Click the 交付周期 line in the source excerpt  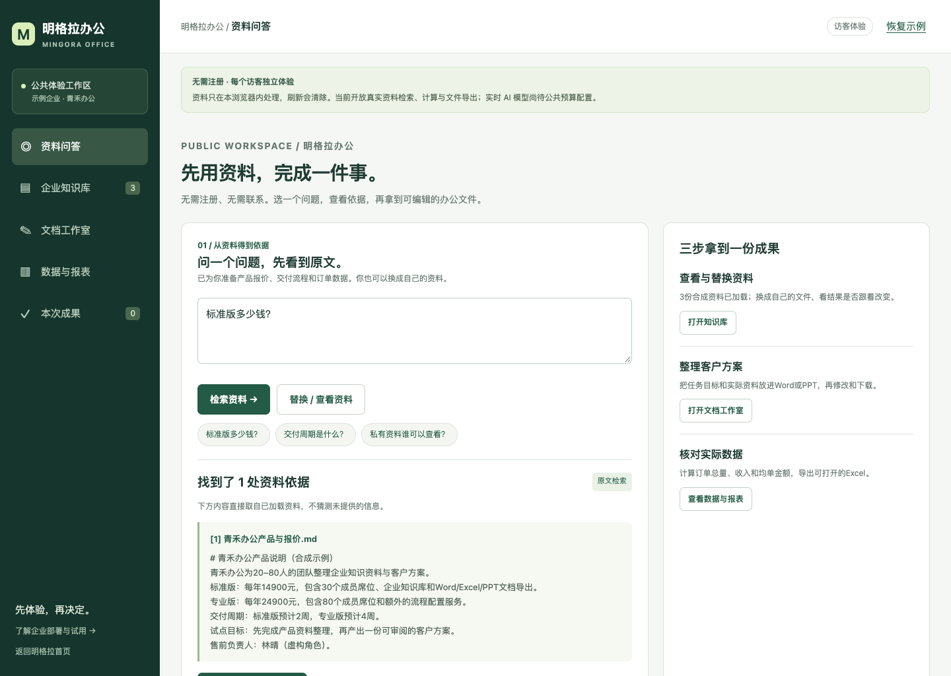(297, 617)
